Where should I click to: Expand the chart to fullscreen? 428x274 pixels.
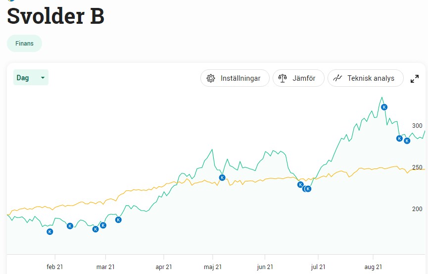click(x=415, y=78)
